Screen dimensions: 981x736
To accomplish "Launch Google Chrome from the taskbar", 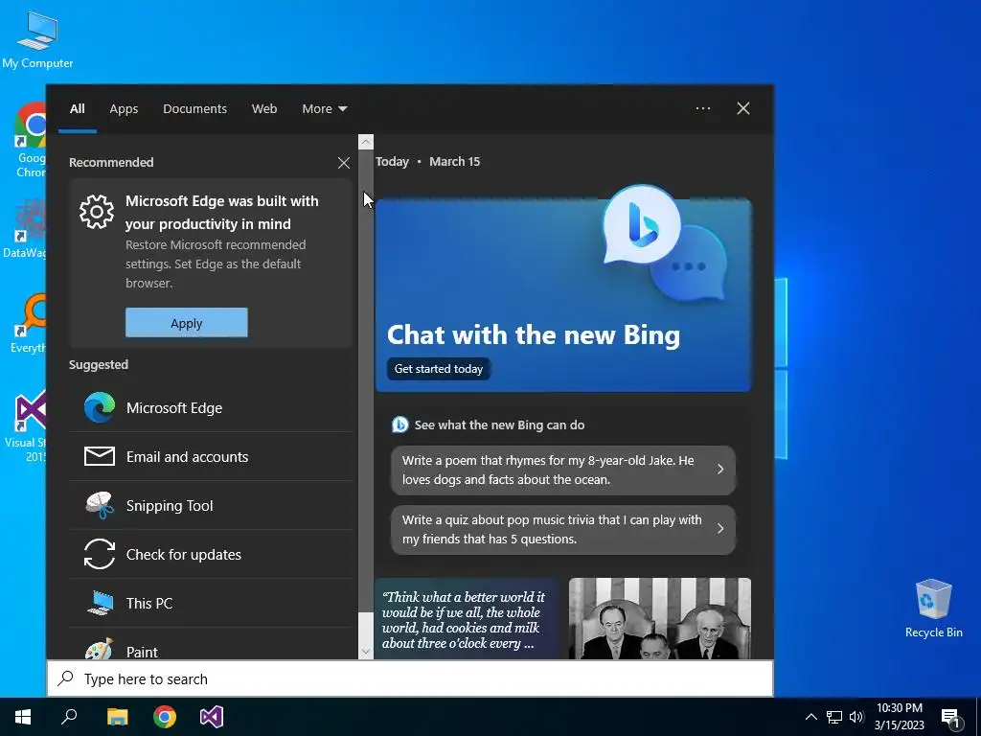I will [x=165, y=717].
